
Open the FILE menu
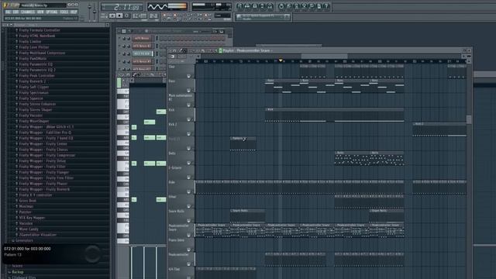8,12
